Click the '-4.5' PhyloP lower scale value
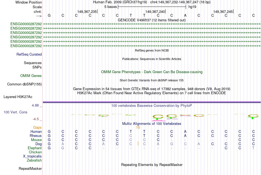The height and width of the screenshot is (175, 261). tap(36, 119)
